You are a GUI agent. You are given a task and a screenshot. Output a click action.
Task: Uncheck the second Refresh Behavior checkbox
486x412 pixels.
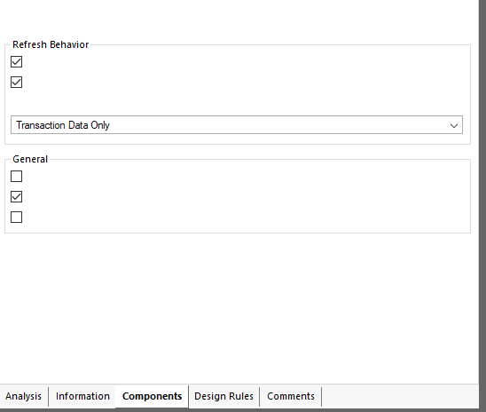point(17,83)
